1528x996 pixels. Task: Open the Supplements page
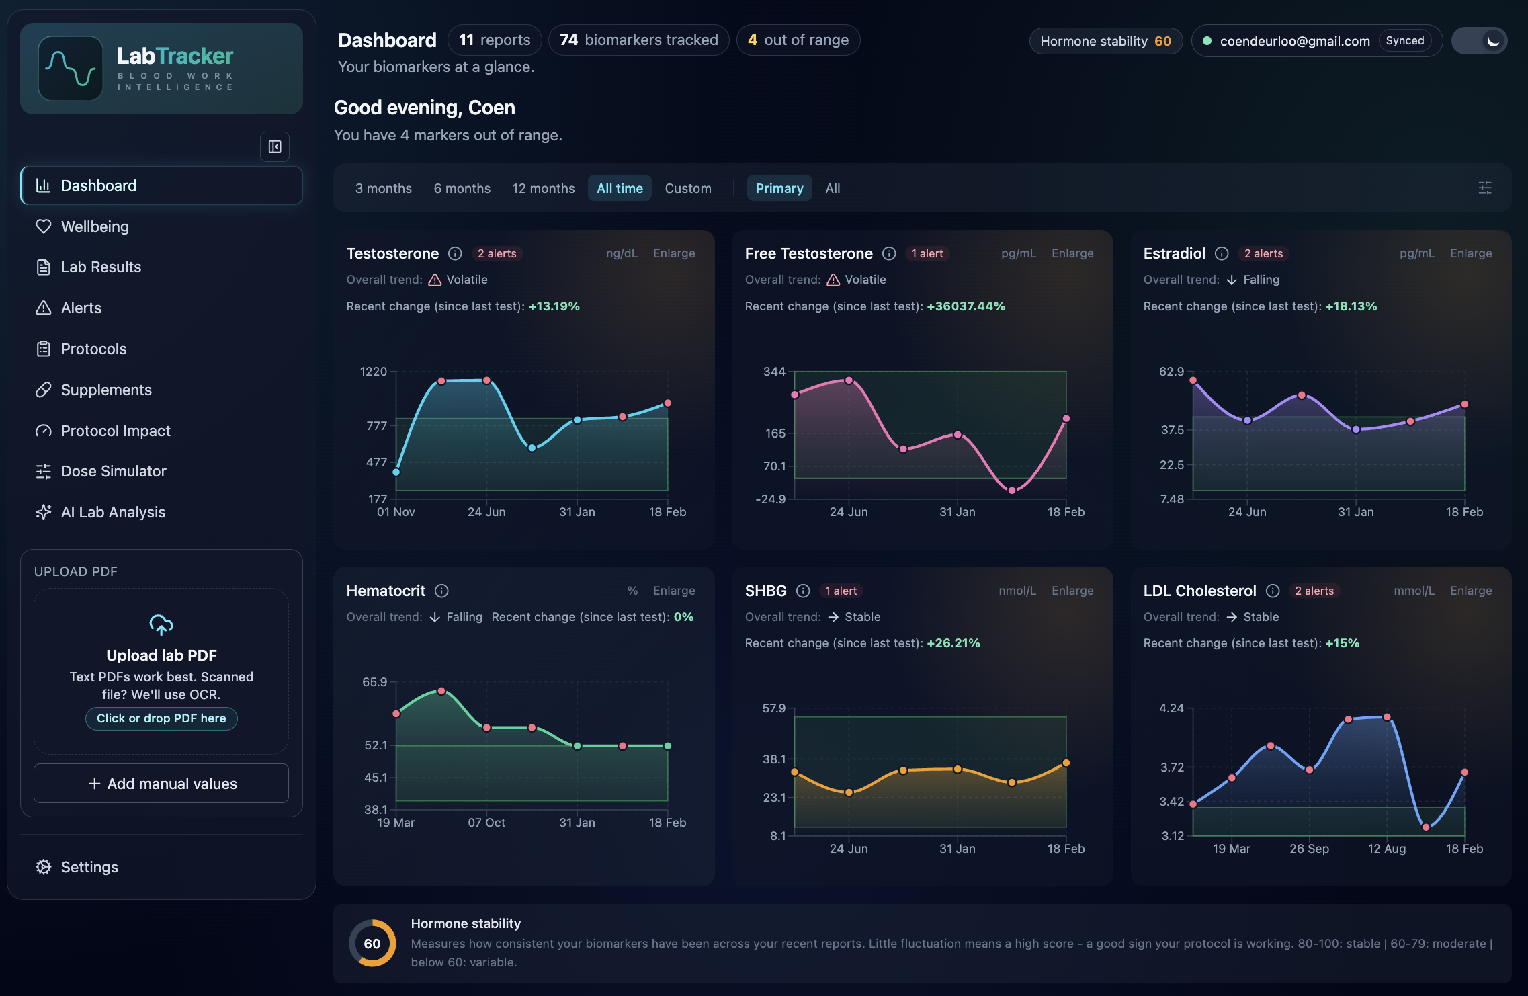click(106, 390)
